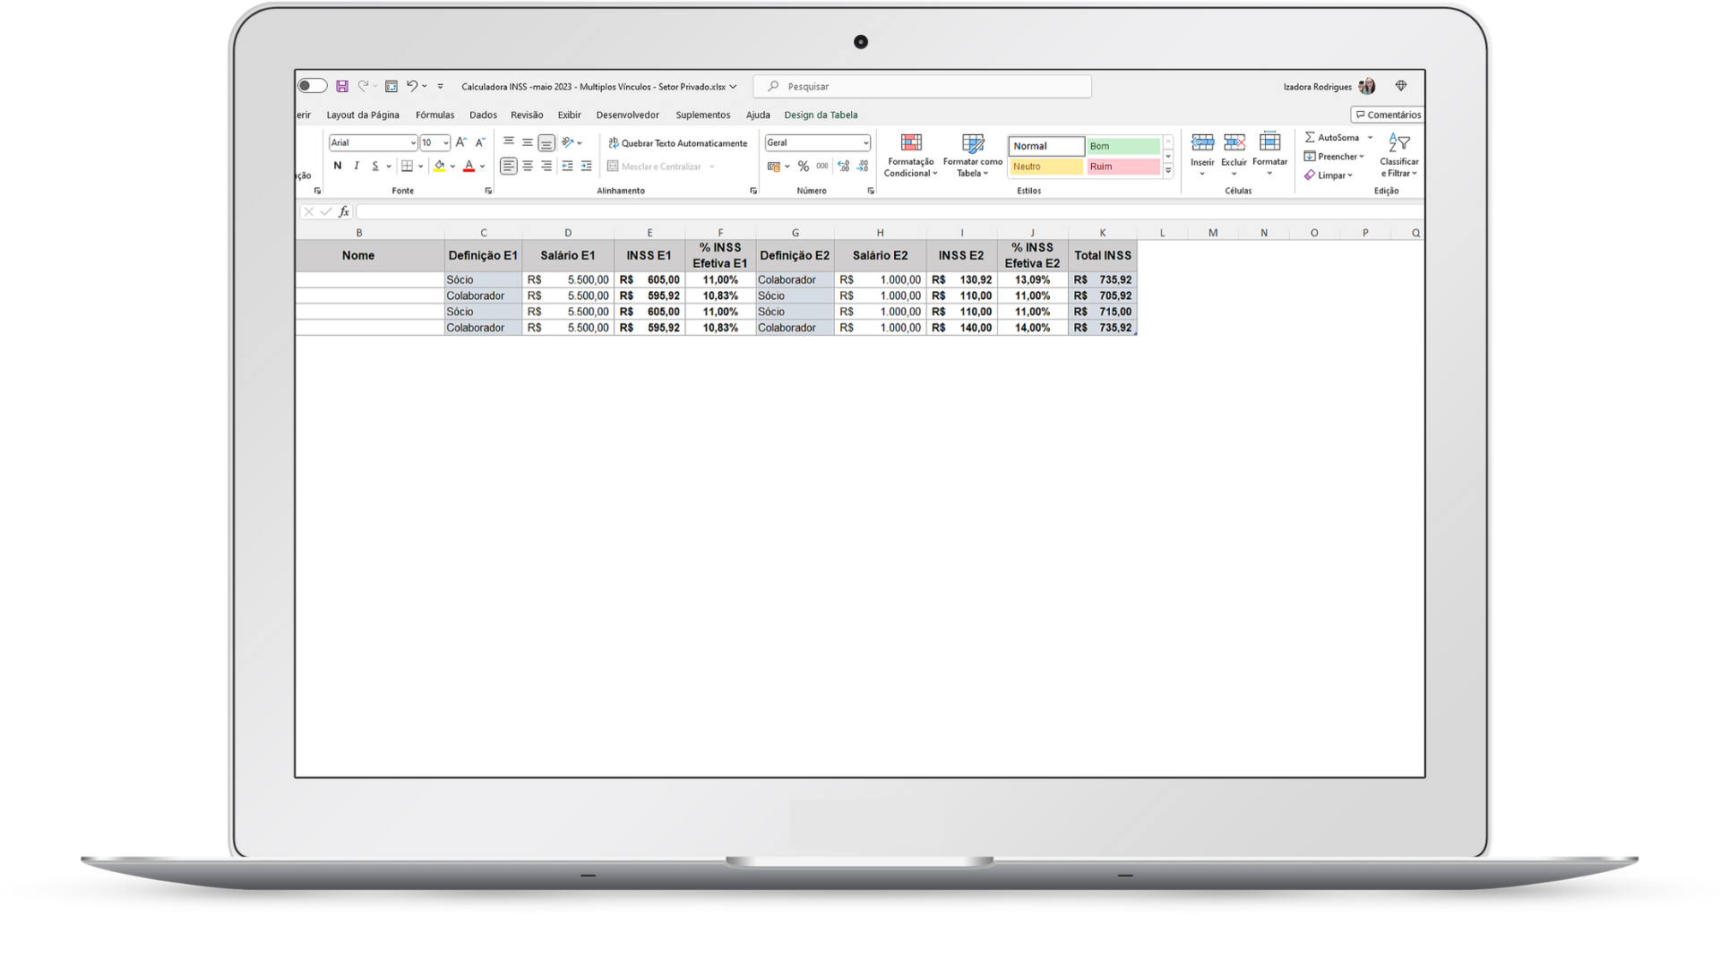Open the Revisão tab

(x=527, y=115)
